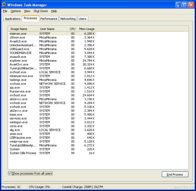The image size is (196, 191).
Task: Select the TuneUpUtilitiesSer... process row
Action: click(52, 68)
